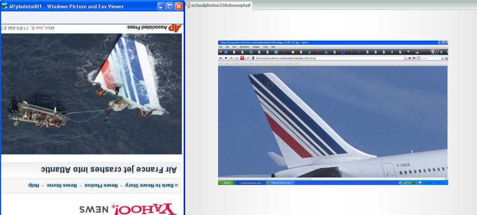Open the Tools menu in Opera
Image resolution: width=477 pixels, height=215 pixels.
pyautogui.click(x=265, y=47)
